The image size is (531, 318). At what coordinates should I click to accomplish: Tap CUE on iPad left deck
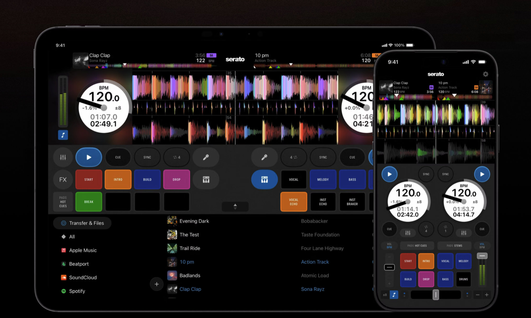pos(118,157)
